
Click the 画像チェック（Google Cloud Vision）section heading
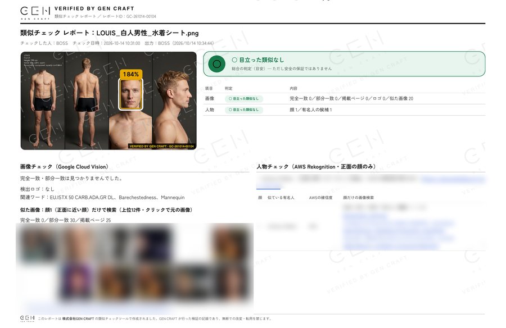point(66,167)
